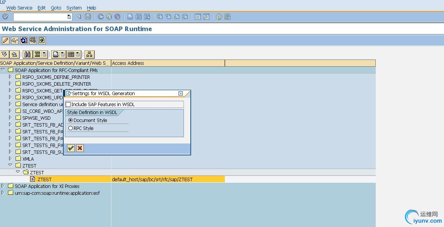Click the Previous Page icon
Viewport: 444px width, 227px height.
tap(168, 17)
